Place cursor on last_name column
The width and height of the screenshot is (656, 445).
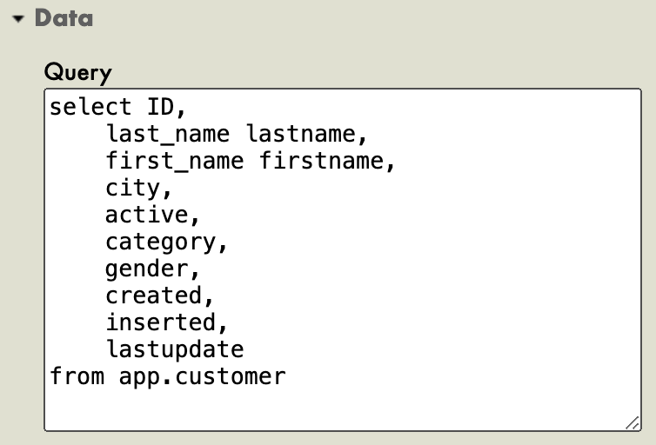[x=168, y=135]
